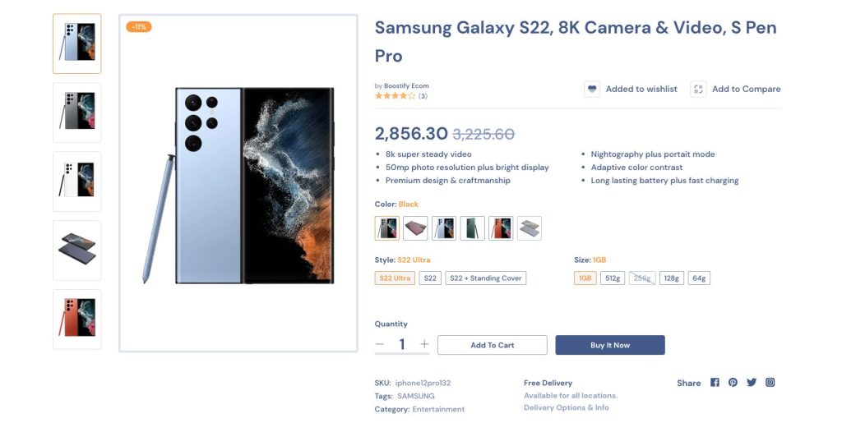
Task: Select the 64g size option
Action: pos(699,278)
